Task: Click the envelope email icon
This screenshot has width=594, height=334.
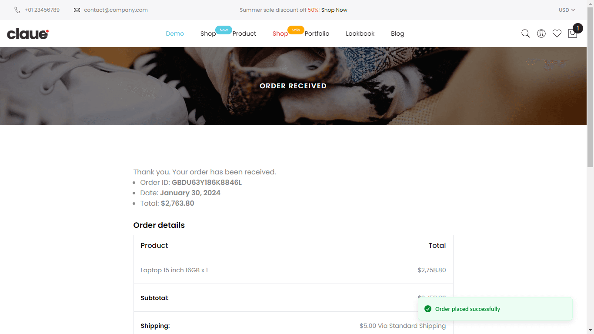Action: click(77, 10)
